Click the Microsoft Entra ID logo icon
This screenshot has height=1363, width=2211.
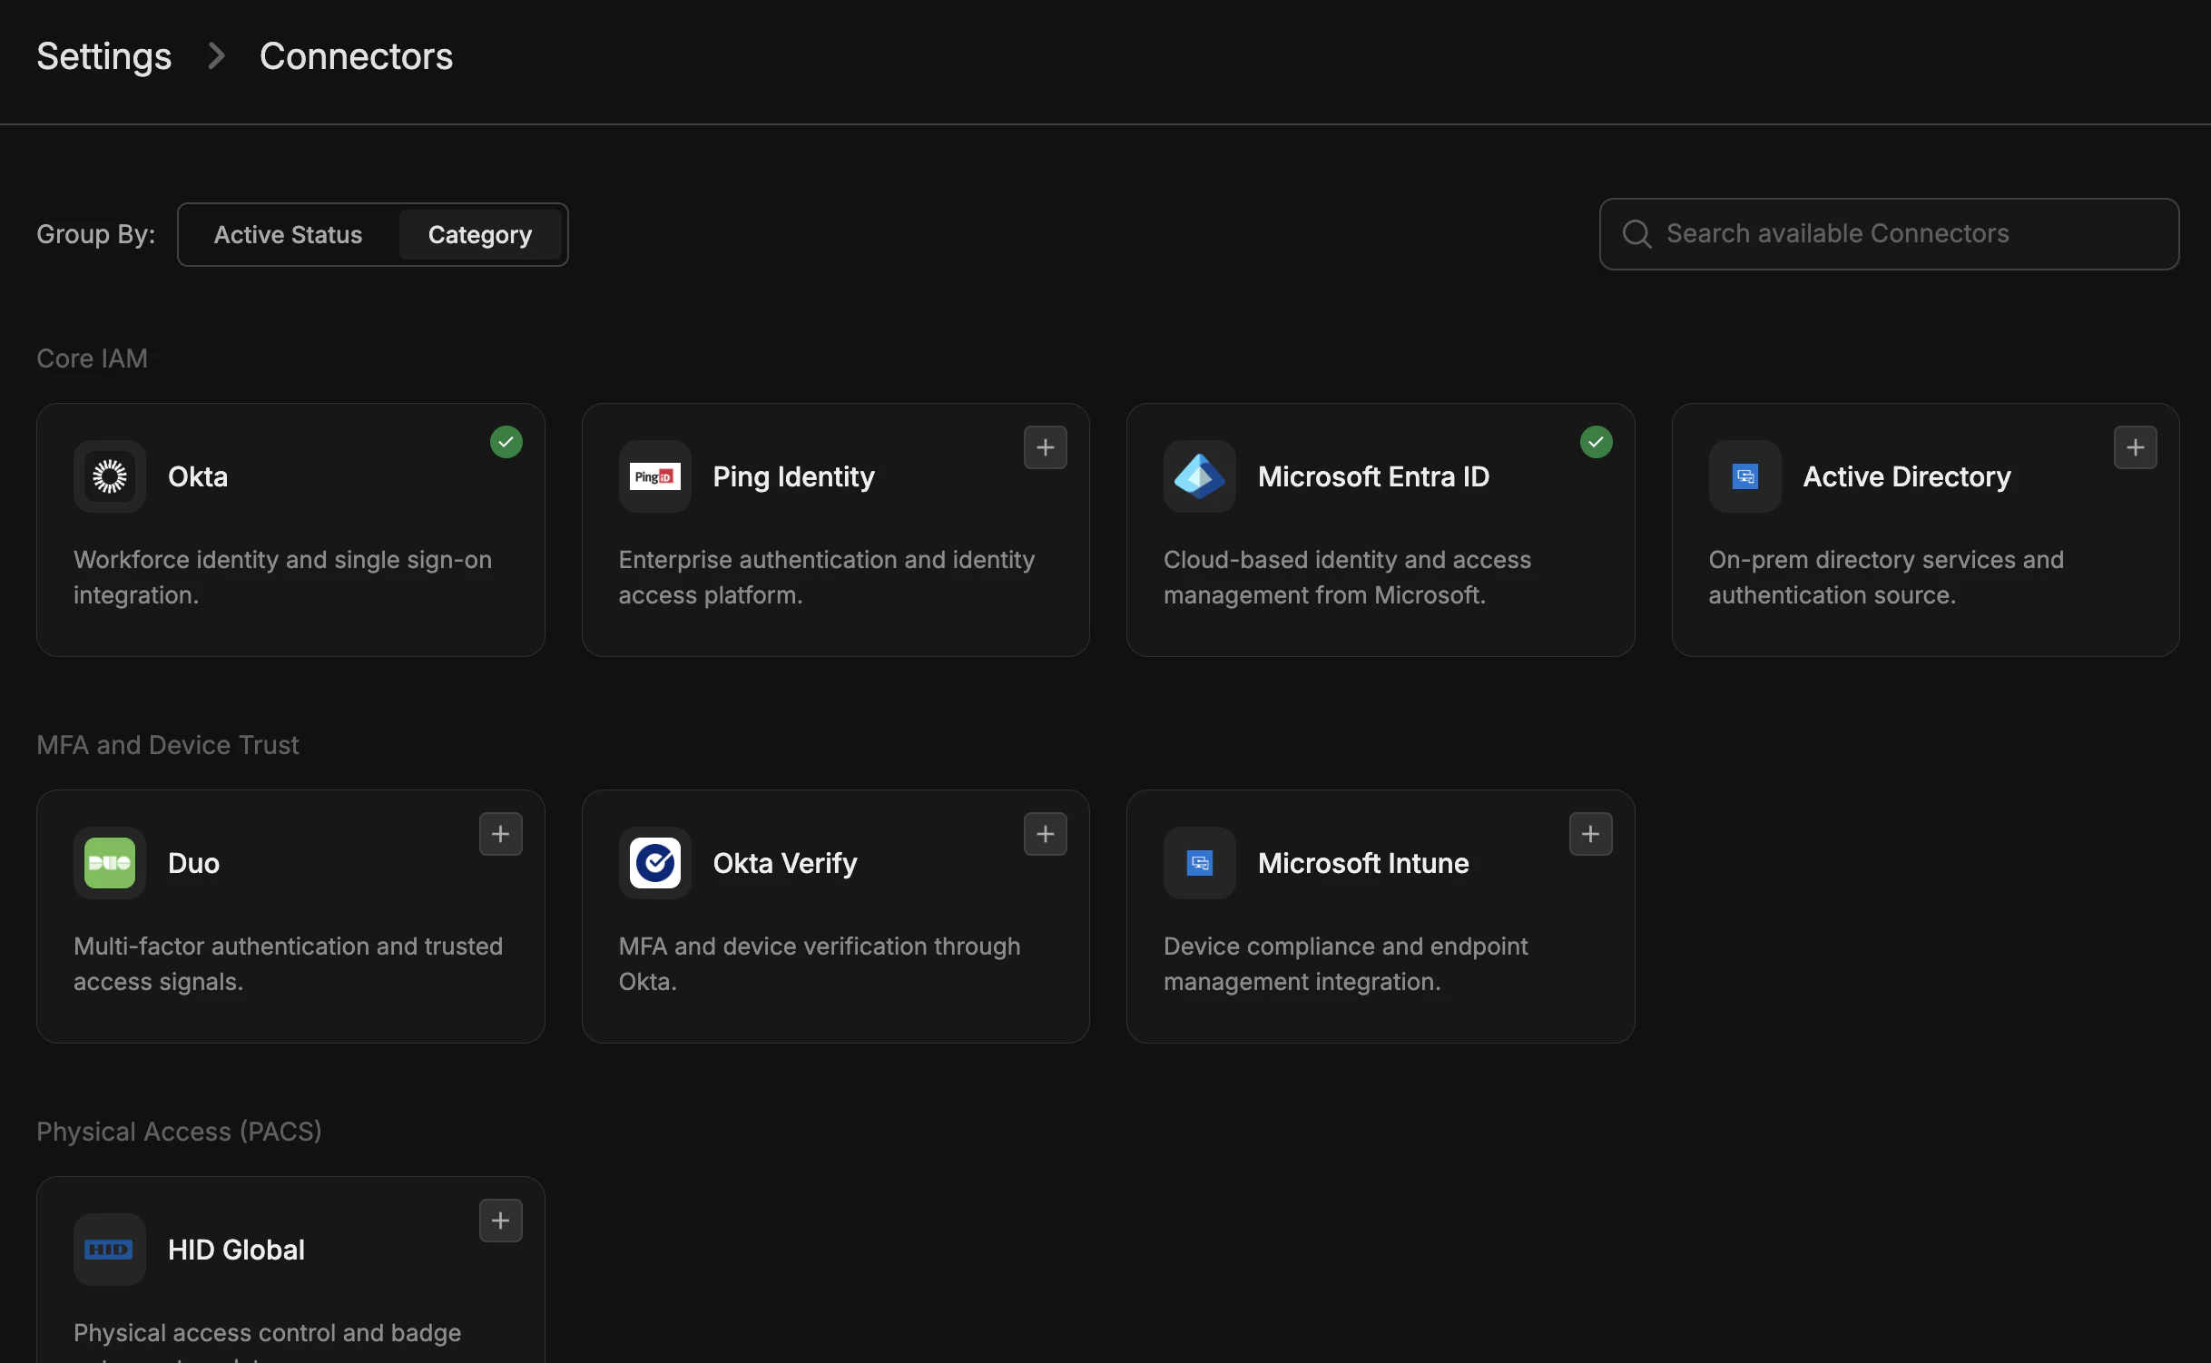[x=1200, y=476]
